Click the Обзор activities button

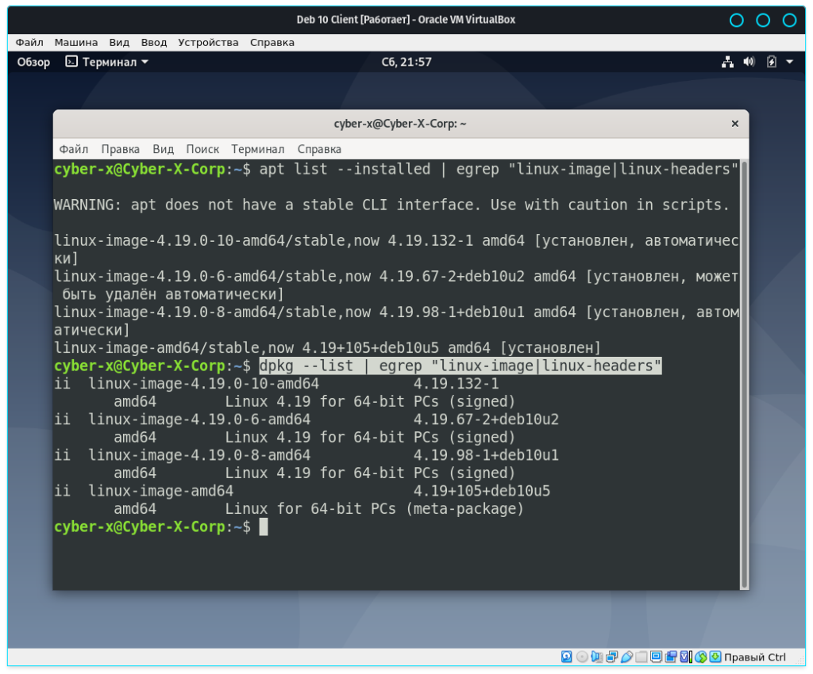[x=33, y=62]
